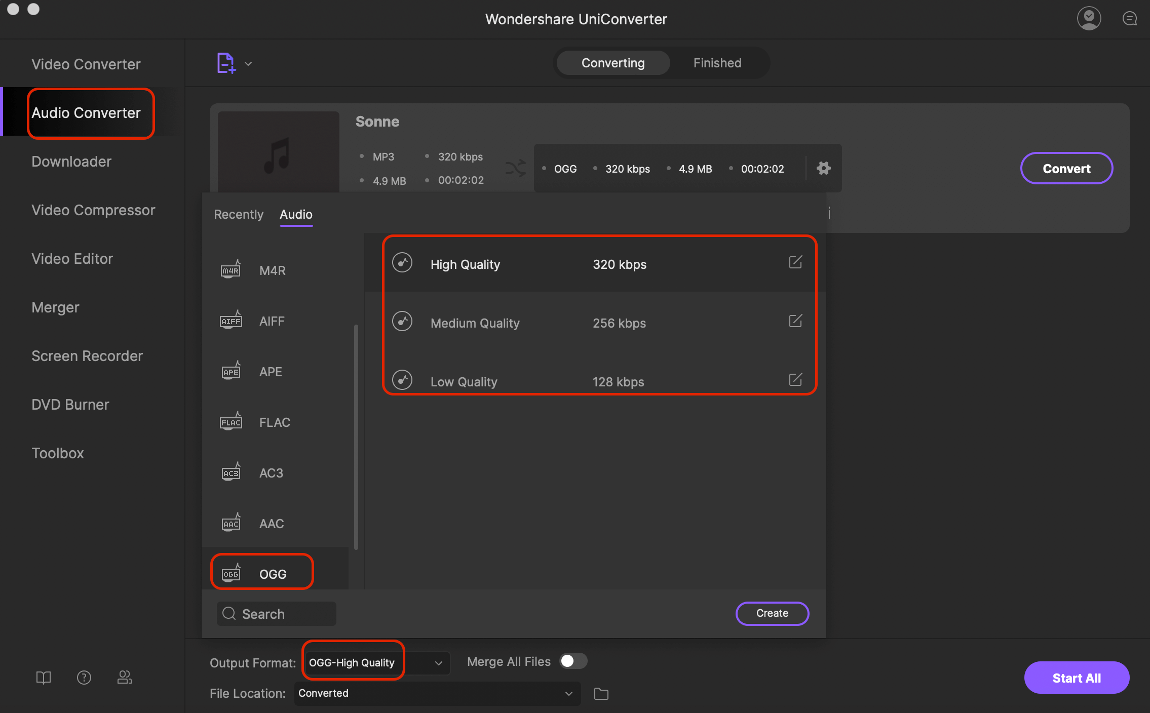
Task: Click the Search input field
Action: pyautogui.click(x=275, y=614)
